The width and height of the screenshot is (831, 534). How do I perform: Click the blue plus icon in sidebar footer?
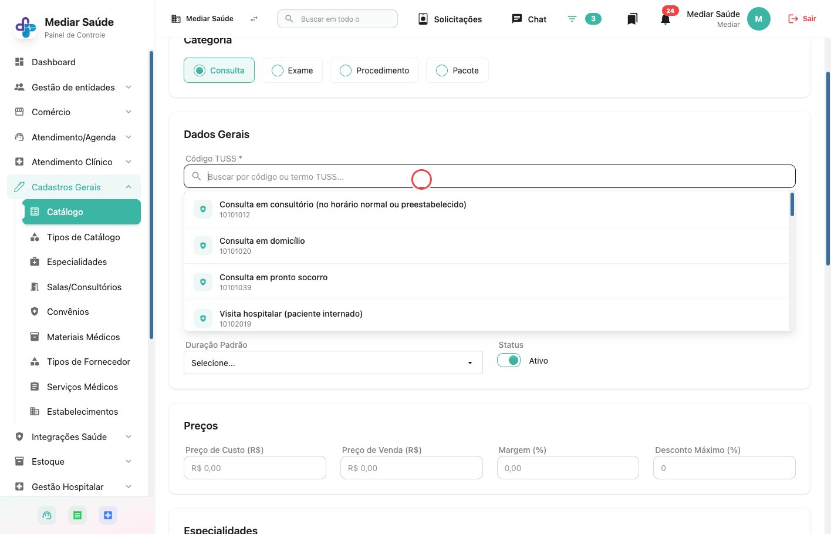coord(108,515)
